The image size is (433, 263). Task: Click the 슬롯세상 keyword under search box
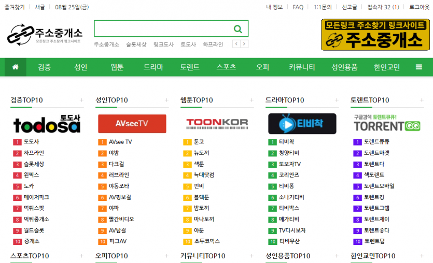pos(136,45)
